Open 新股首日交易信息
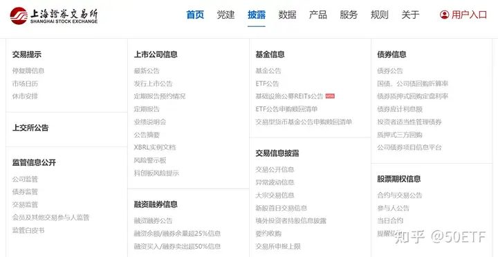 pyautogui.click(x=281, y=208)
